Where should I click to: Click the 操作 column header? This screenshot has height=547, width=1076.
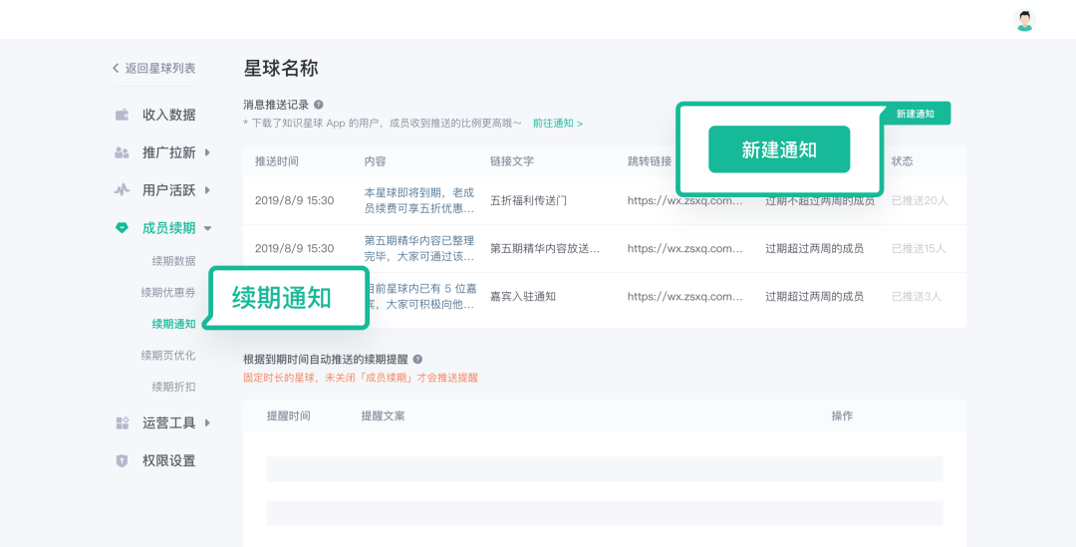click(x=842, y=415)
